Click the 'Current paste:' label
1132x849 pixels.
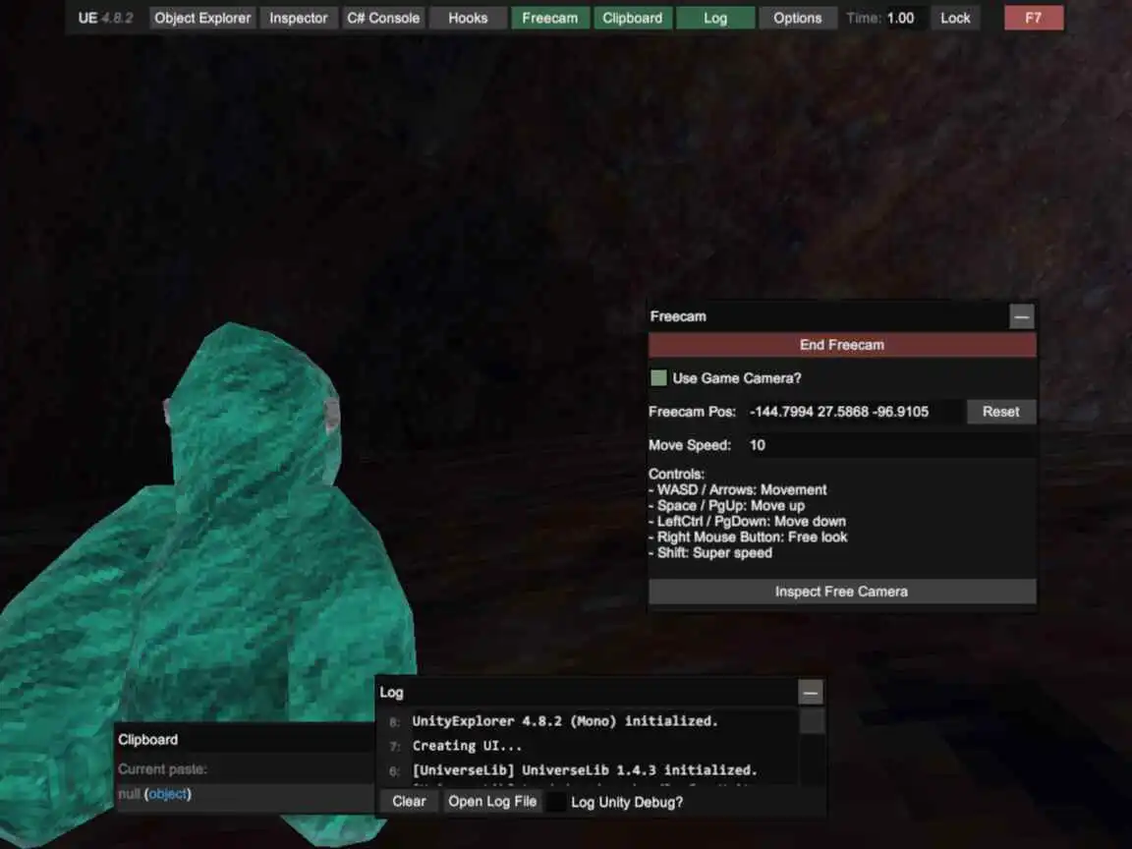coord(162,769)
